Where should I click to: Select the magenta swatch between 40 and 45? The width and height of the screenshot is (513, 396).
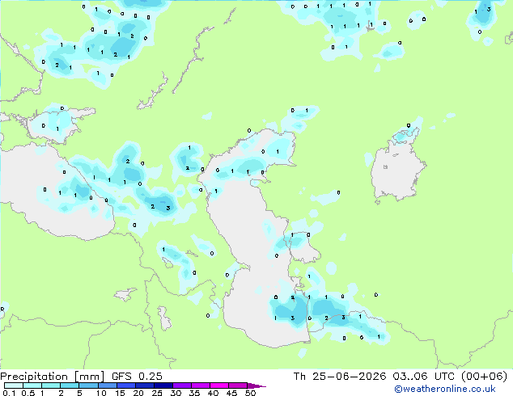click(x=219, y=385)
